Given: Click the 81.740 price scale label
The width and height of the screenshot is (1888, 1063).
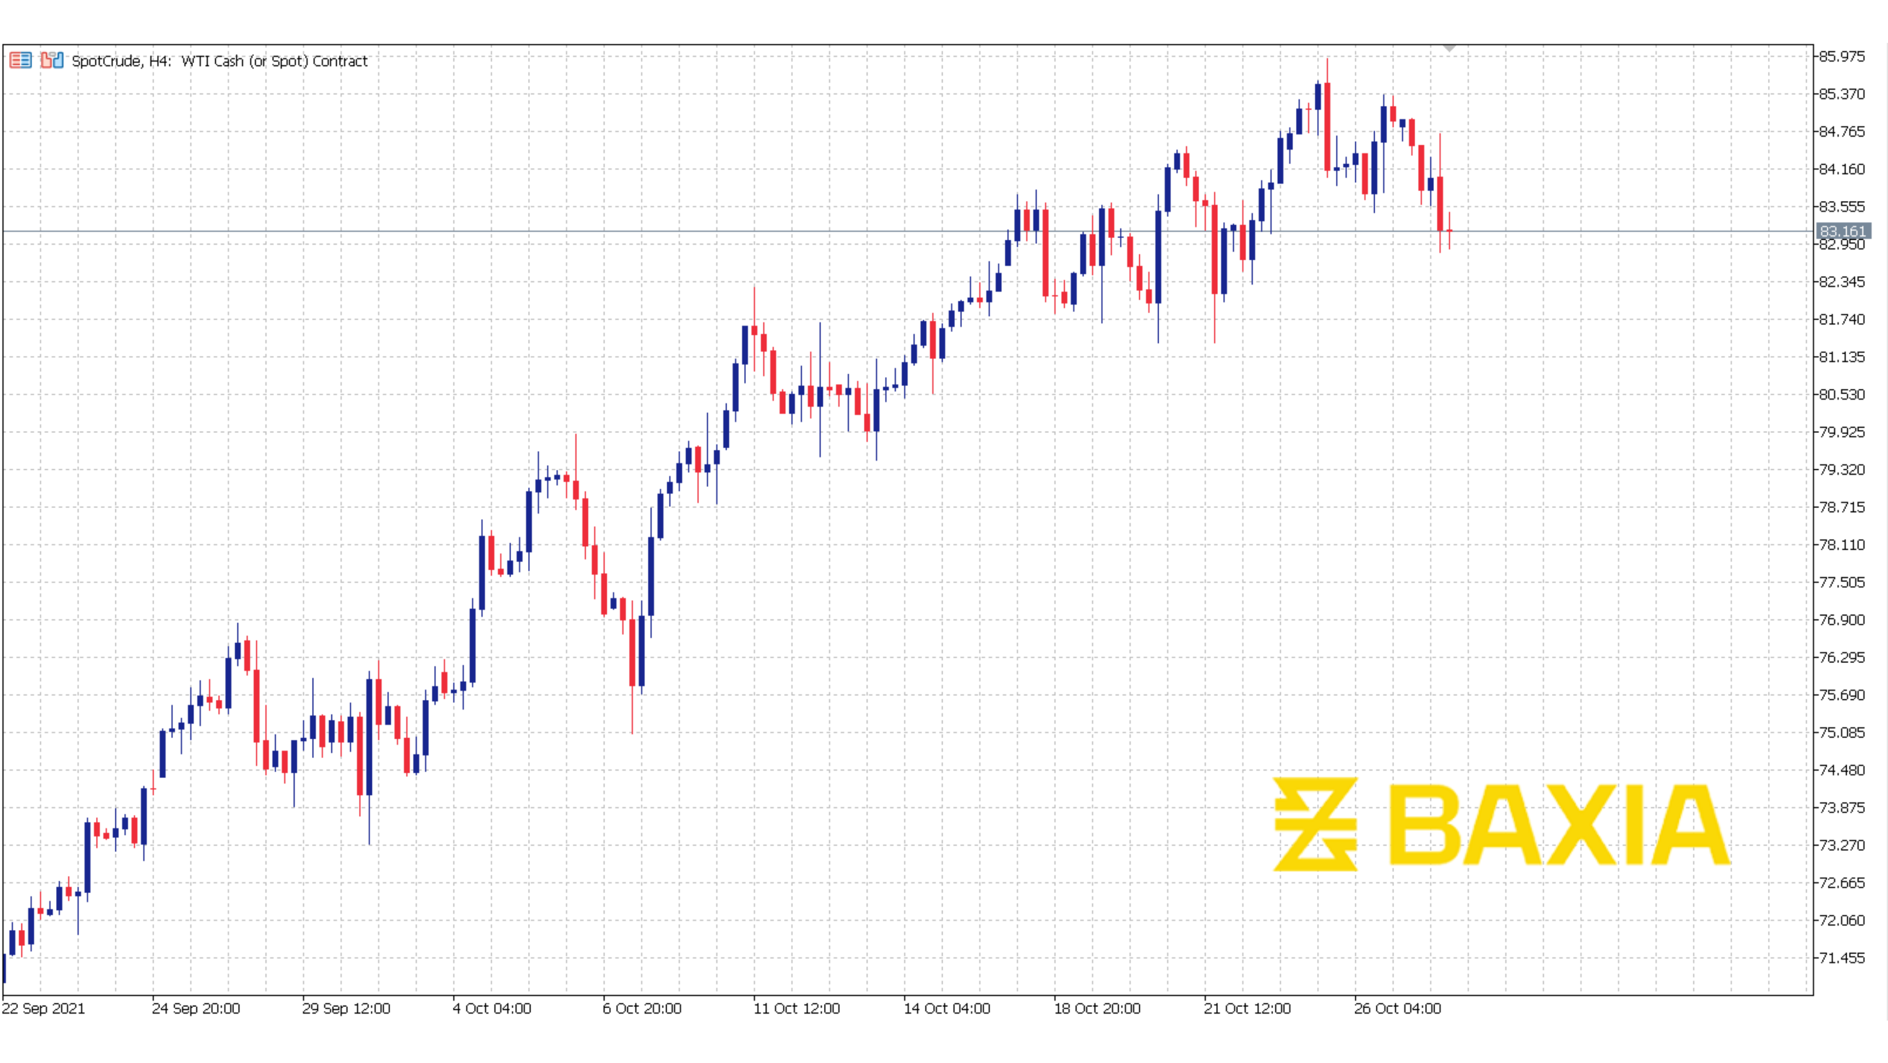Looking at the screenshot, I should [1842, 319].
